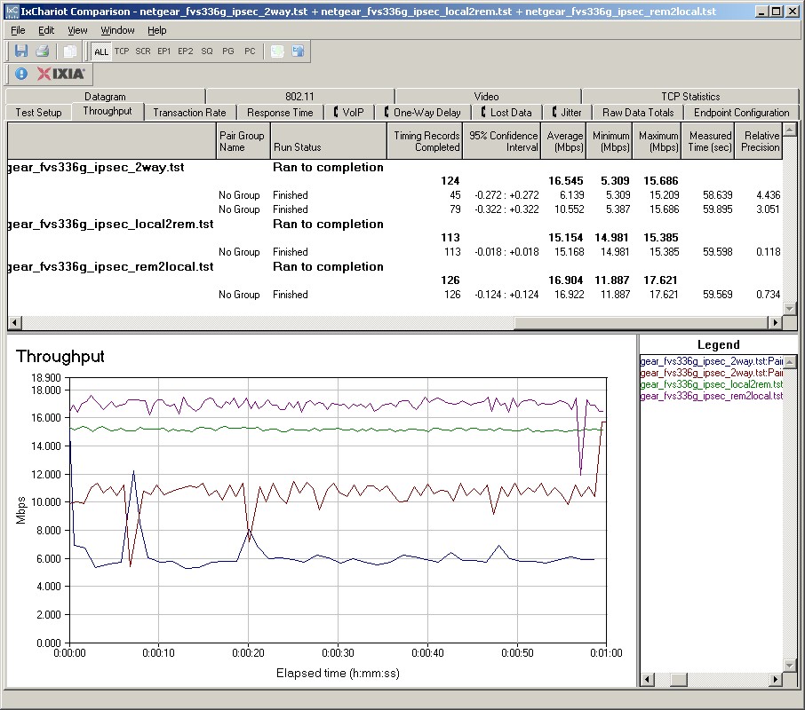
Task: Click the Print toolbar icon
Action: 43,51
